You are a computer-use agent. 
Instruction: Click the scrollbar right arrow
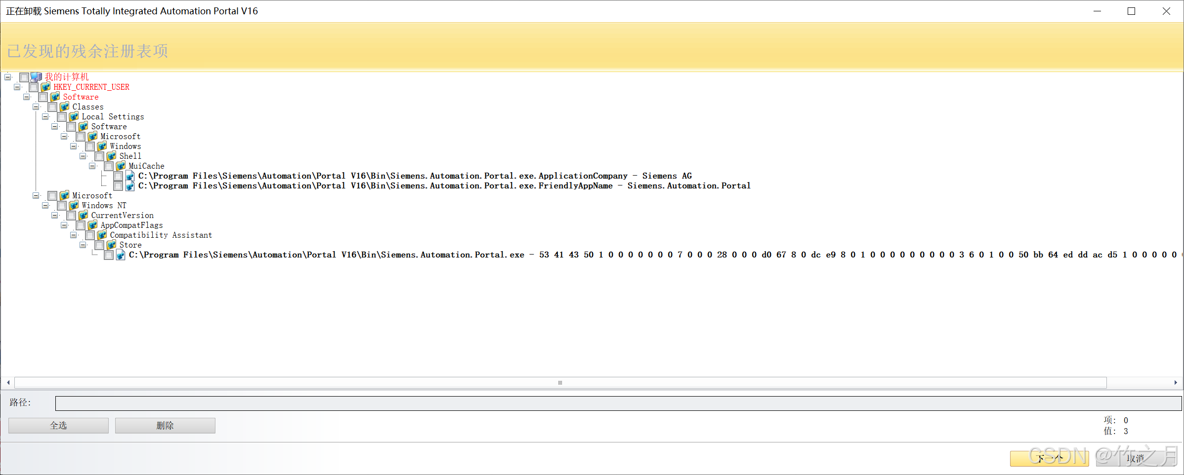(x=1176, y=383)
